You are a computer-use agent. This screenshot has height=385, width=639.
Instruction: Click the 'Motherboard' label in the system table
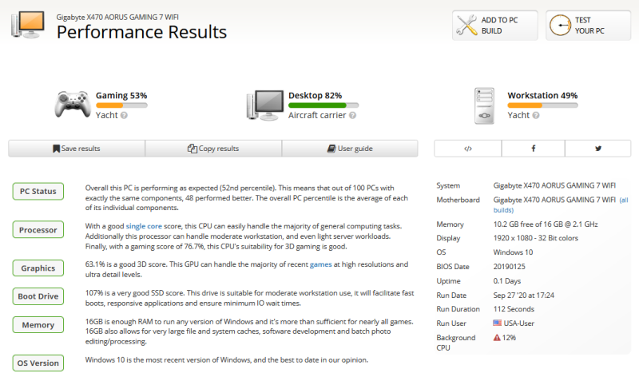tap(458, 200)
